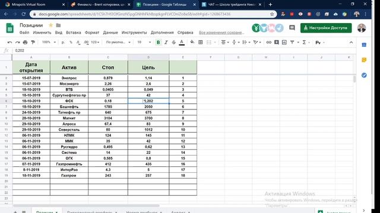Increase decimal places
380x213 pixels.
point(86,42)
